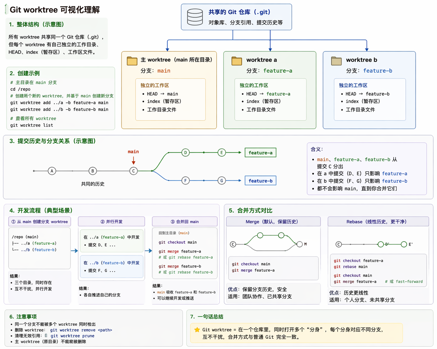
Task: Click the command git worktree list
Action: [31, 125]
